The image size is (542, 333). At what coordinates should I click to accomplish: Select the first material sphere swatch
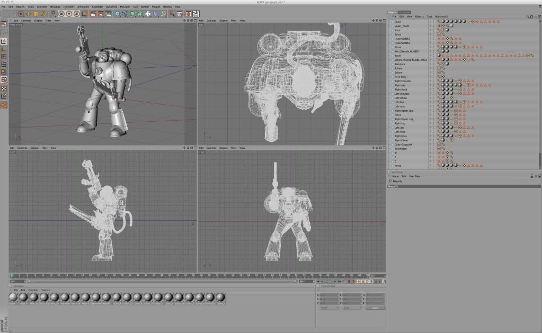click(x=13, y=297)
